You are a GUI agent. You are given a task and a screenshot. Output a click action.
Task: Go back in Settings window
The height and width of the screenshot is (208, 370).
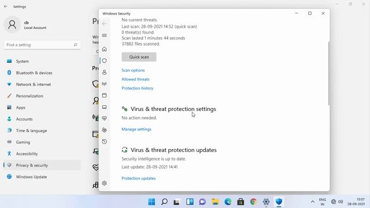6,6
